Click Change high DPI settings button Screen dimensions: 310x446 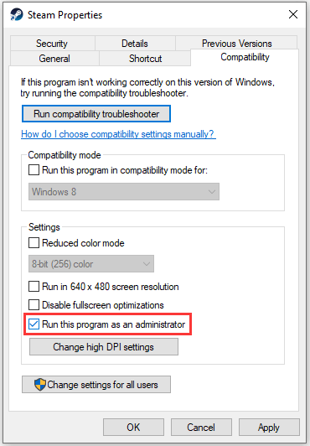(104, 347)
